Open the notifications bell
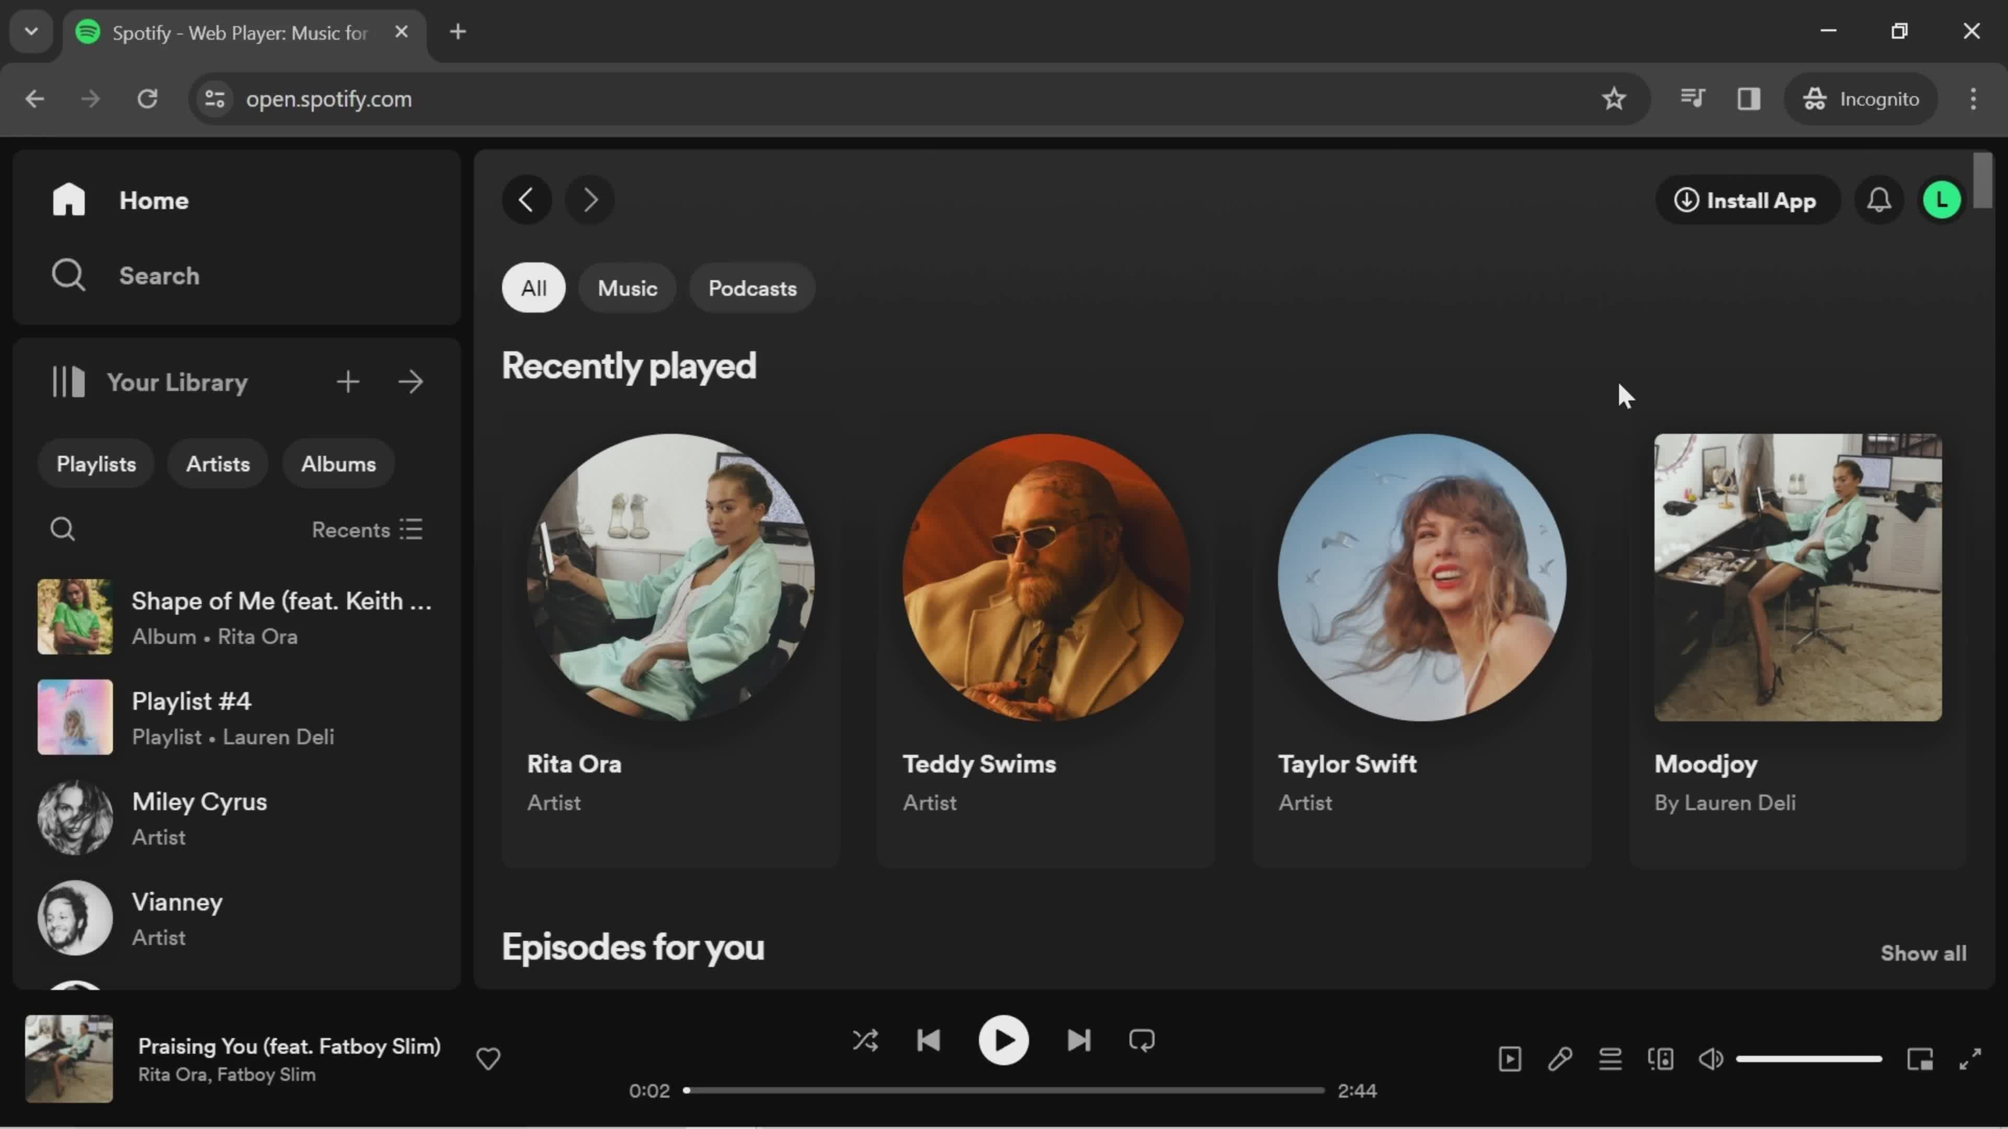The image size is (2008, 1129). tap(1879, 200)
